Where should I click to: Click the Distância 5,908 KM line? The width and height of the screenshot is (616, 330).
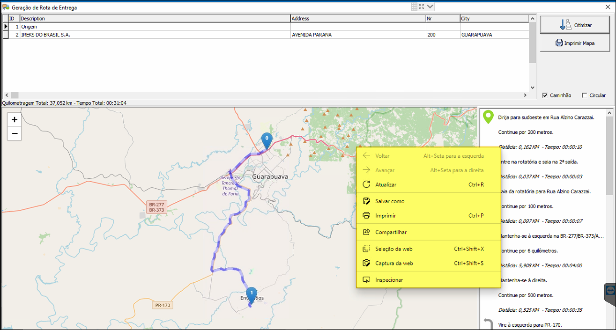pyautogui.click(x=541, y=265)
